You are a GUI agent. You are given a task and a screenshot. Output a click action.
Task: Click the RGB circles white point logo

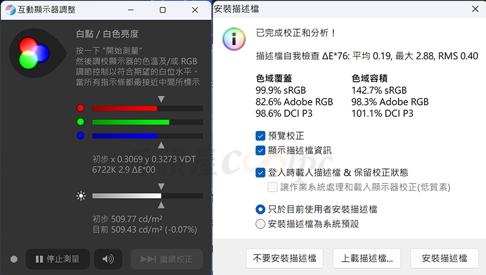(x=34, y=53)
